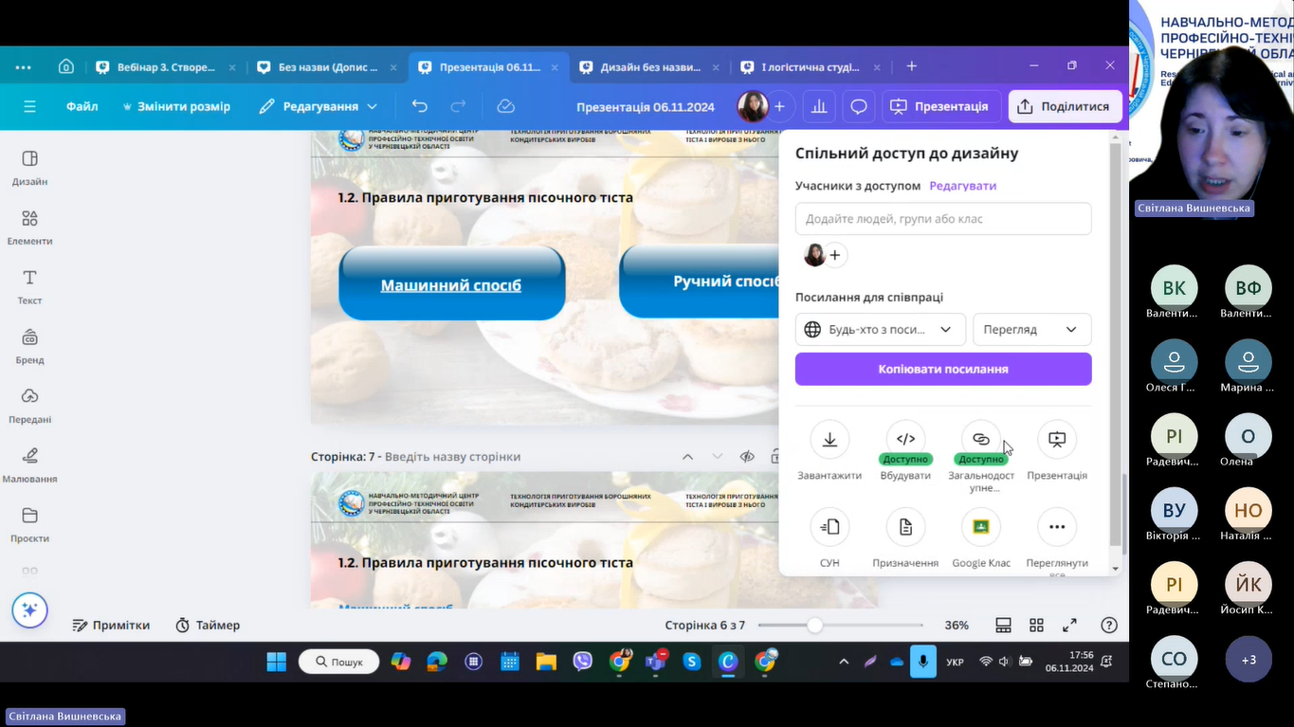Open the Файл menu
Image resolution: width=1294 pixels, height=727 pixels.
[82, 106]
